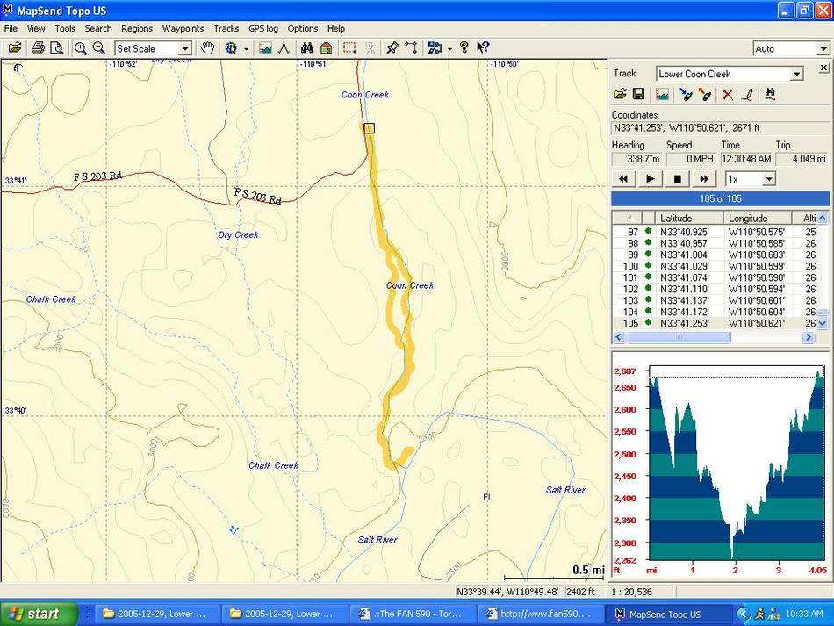This screenshot has height=626, width=834.
Task: Click the red arrow GPS download icon
Action: [705, 95]
